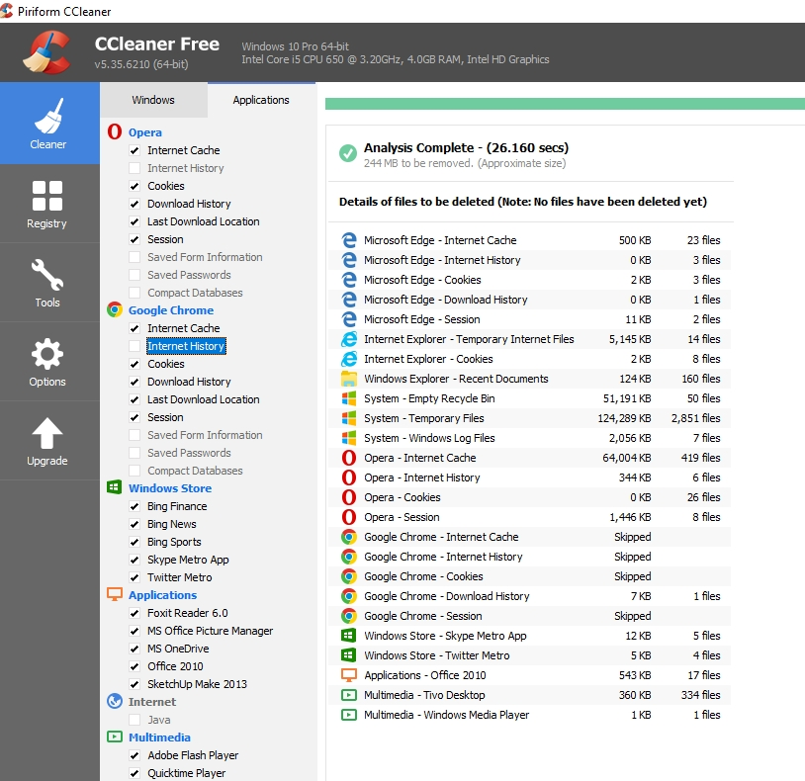Image resolution: width=805 pixels, height=781 pixels.
Task: Collapse the Multimedia group header
Action: click(159, 738)
